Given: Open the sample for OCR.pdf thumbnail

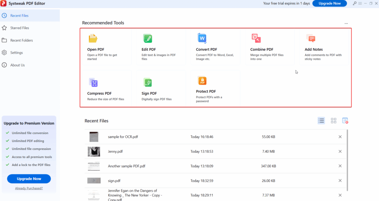Looking at the screenshot, I should [94, 137].
